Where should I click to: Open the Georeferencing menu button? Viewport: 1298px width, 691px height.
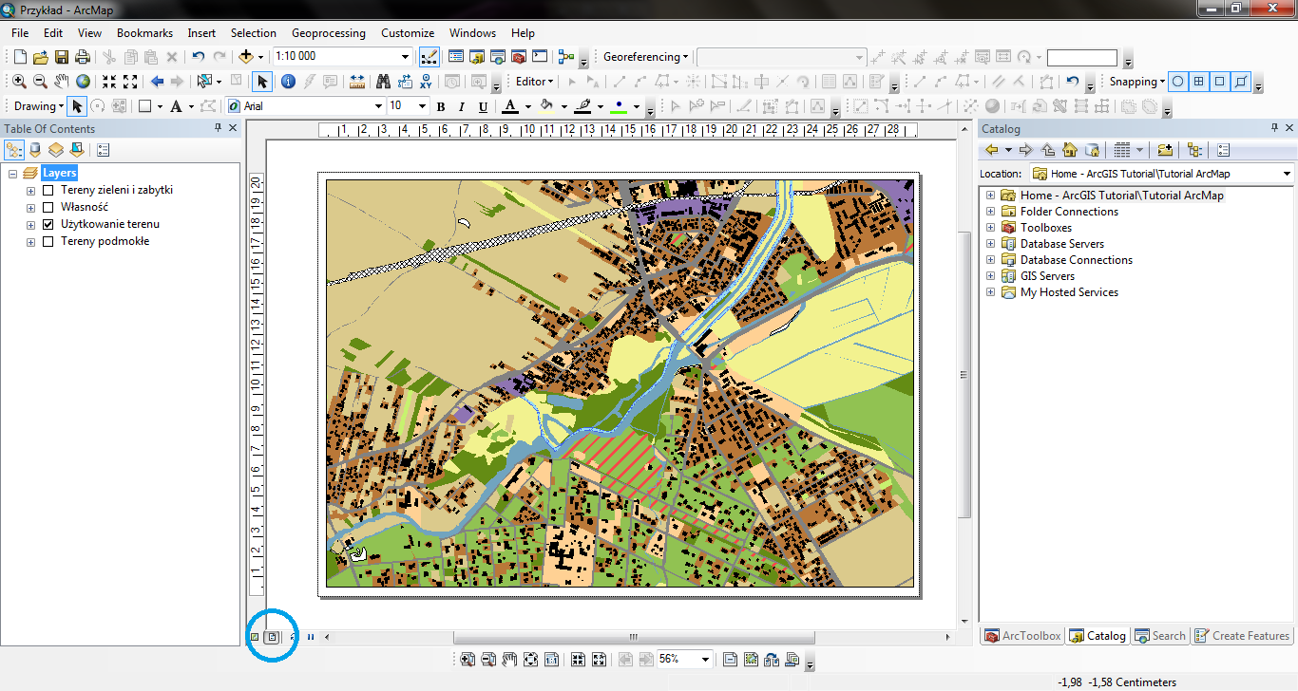(x=646, y=57)
